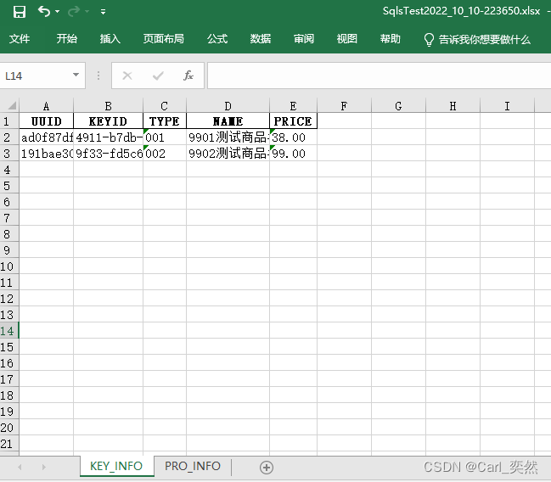Select the price cell 99.00
551x482 pixels.
(294, 154)
